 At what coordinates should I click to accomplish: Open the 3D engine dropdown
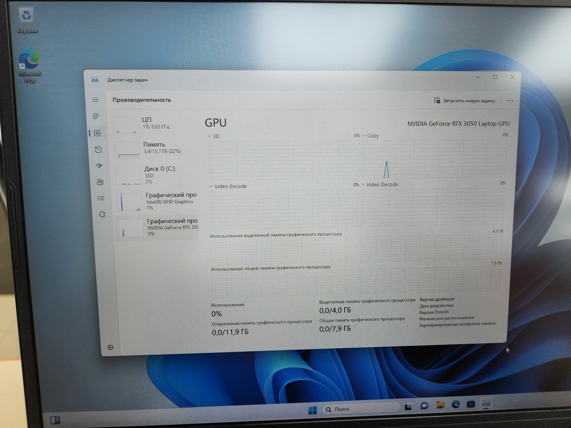pyautogui.click(x=214, y=136)
